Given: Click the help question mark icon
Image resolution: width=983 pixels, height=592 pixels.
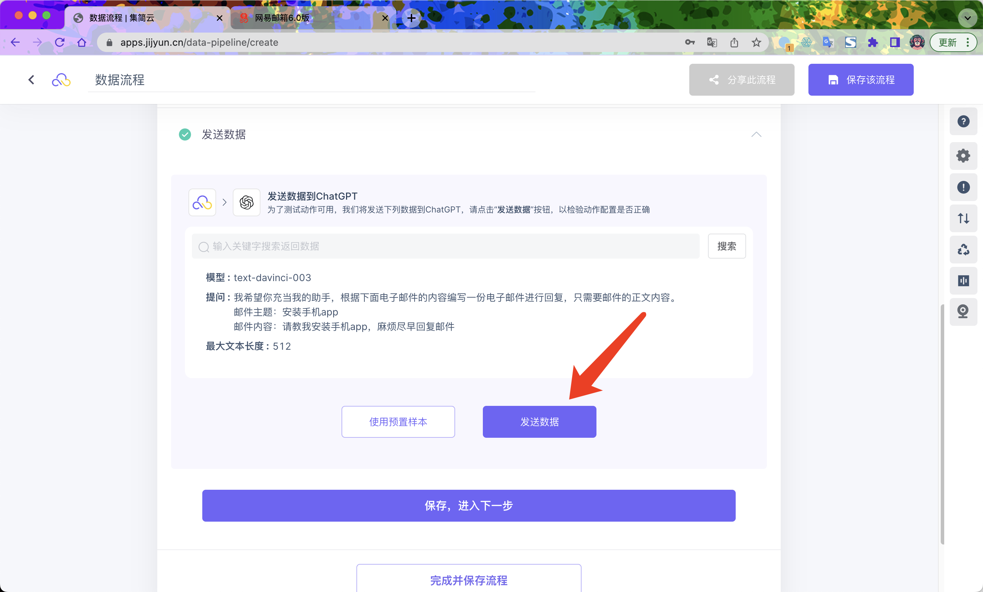Looking at the screenshot, I should point(963,121).
